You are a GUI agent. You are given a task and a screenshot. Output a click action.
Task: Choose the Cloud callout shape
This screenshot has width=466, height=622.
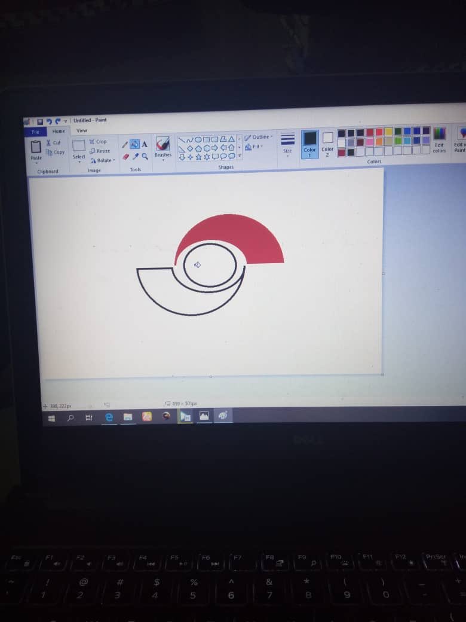pyautogui.click(x=231, y=156)
